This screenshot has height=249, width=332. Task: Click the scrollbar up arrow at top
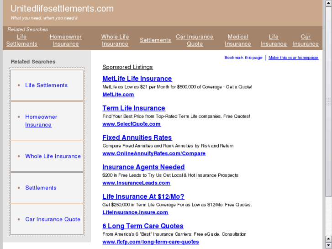328,3
